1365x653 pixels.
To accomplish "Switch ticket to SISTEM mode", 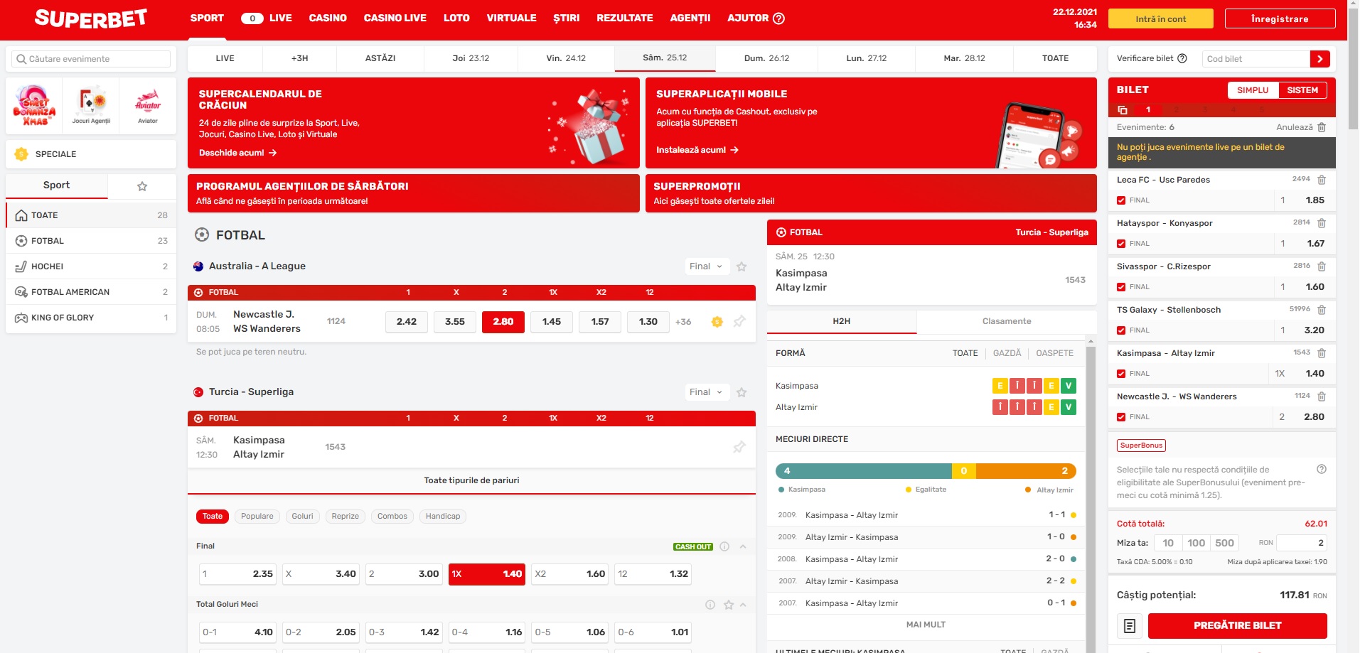I will (x=1302, y=90).
